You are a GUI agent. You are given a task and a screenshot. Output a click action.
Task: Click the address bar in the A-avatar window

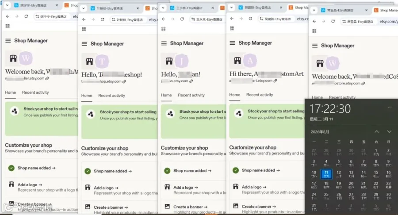[283, 19]
